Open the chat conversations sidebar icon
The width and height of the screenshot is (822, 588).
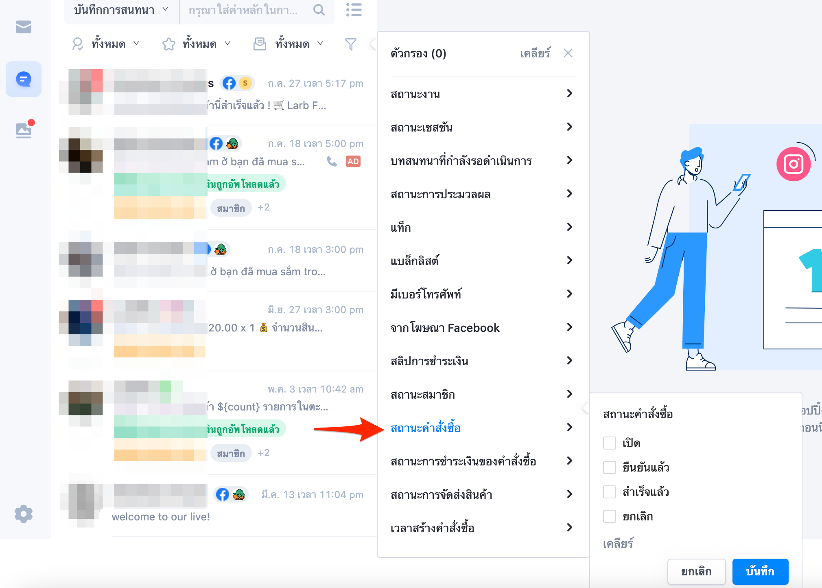24,79
